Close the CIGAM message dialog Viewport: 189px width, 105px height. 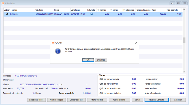coord(136,43)
